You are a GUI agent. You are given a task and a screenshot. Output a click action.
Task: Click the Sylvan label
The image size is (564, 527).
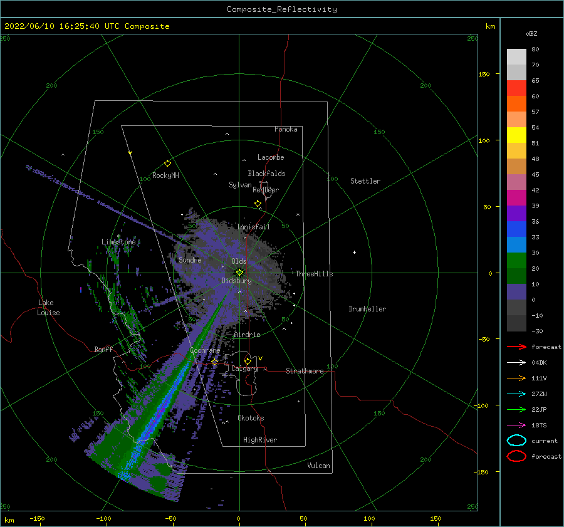tap(240, 185)
